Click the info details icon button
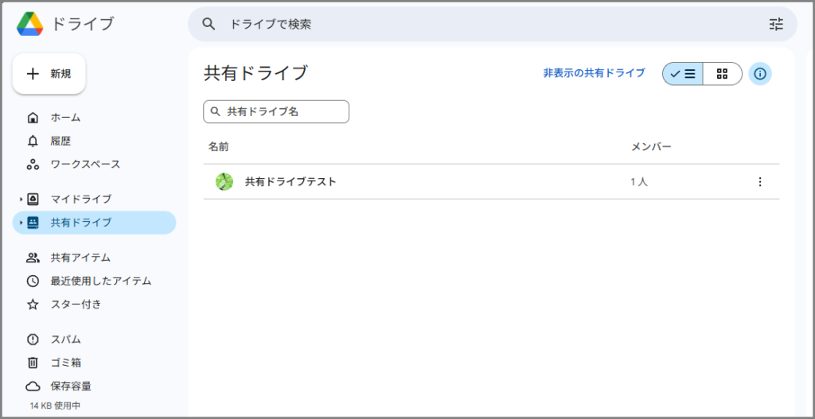 click(x=760, y=74)
